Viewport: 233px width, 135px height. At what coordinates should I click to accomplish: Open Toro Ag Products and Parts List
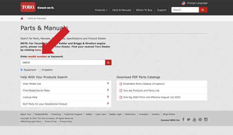tap(141, 90)
